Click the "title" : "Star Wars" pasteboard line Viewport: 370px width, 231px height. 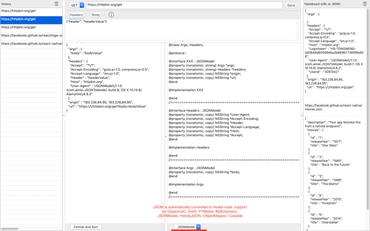coord(324,146)
